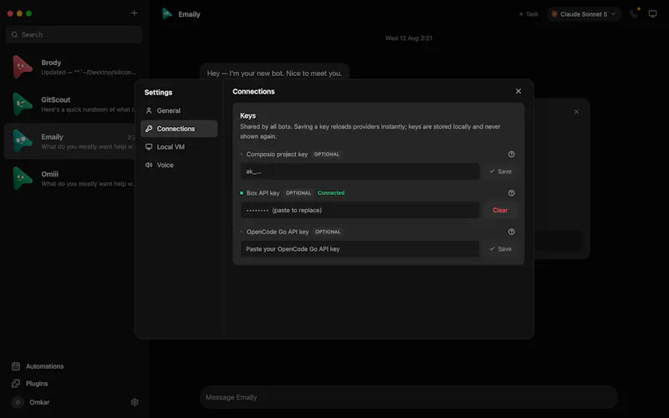Click the Omkar profile avatar
The width and height of the screenshot is (669, 418).
pos(18,402)
